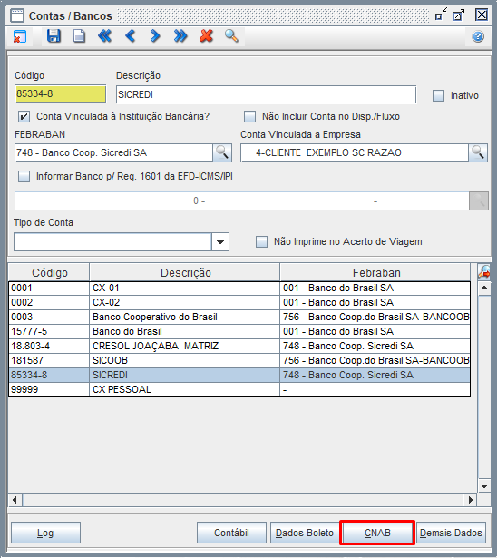Viewport: 497px width, 558px height.
Task: Jump to the first record with double-left arrows
Action: (x=104, y=36)
